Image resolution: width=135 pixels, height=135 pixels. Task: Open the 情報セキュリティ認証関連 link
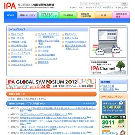tap(49, 42)
